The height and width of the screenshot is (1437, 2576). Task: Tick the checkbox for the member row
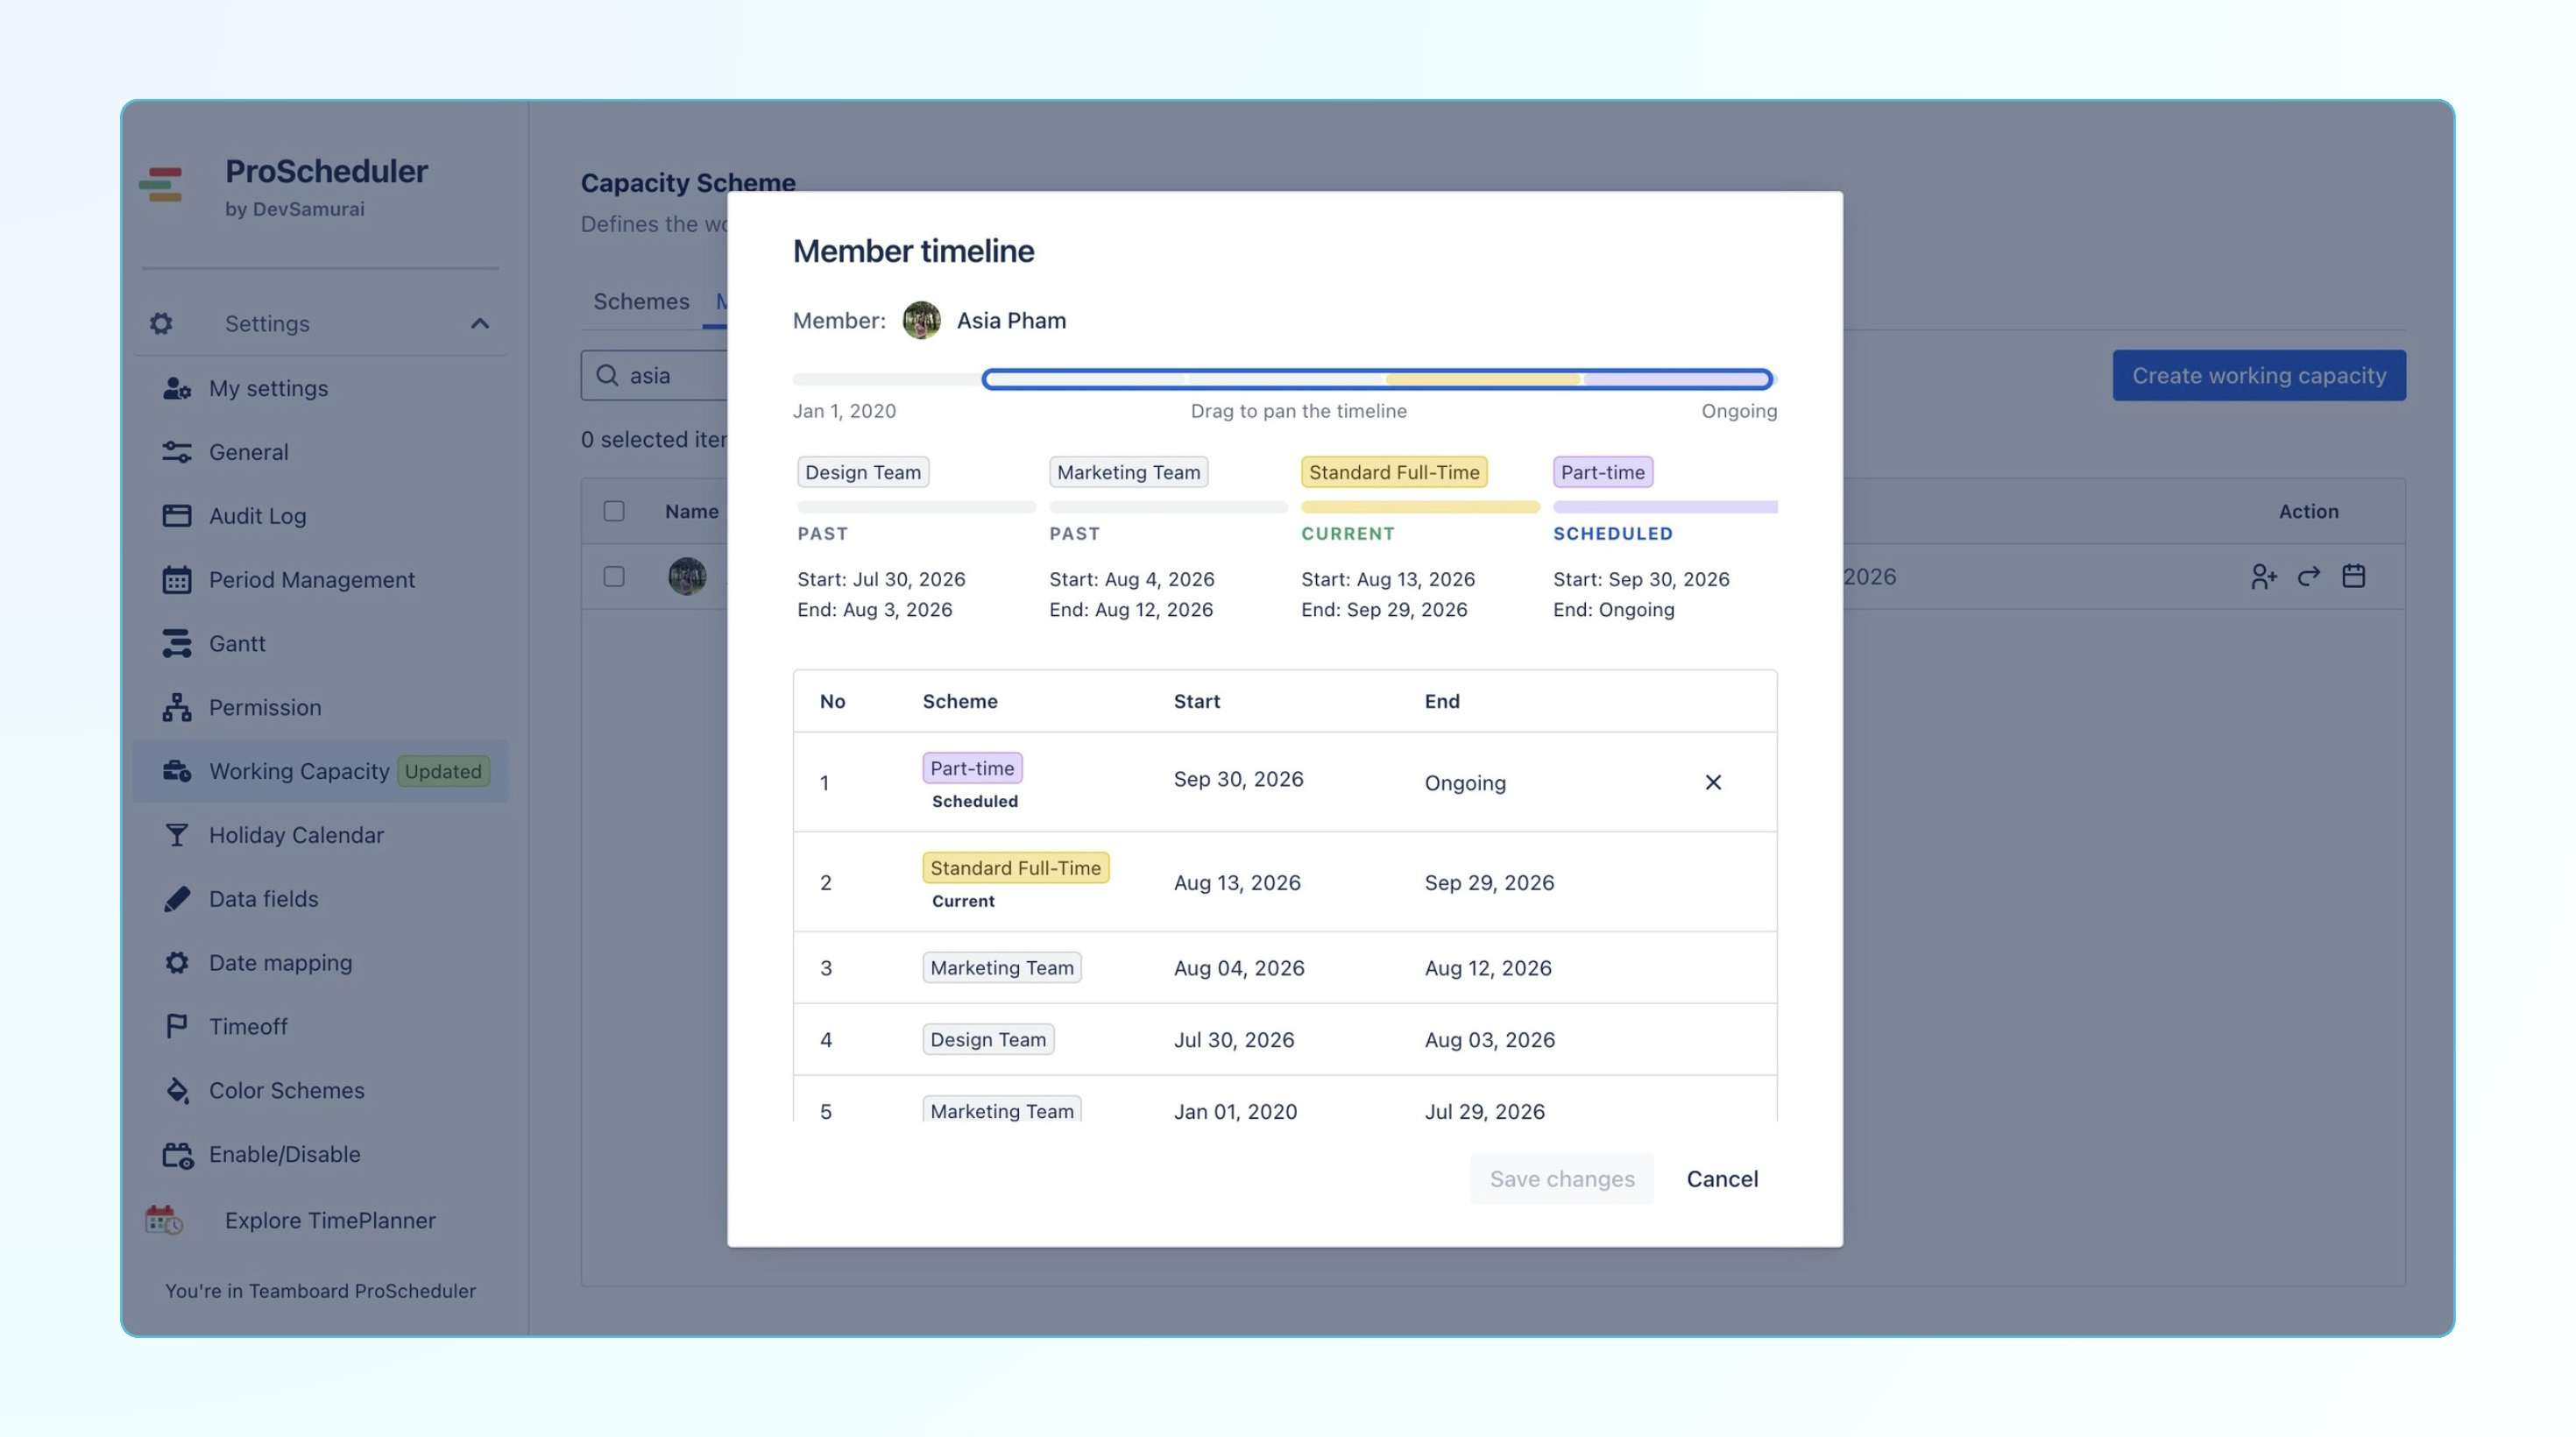tap(614, 577)
